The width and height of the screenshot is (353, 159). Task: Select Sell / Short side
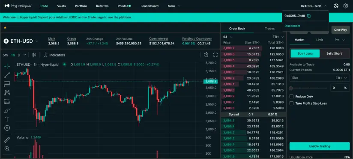(334, 53)
